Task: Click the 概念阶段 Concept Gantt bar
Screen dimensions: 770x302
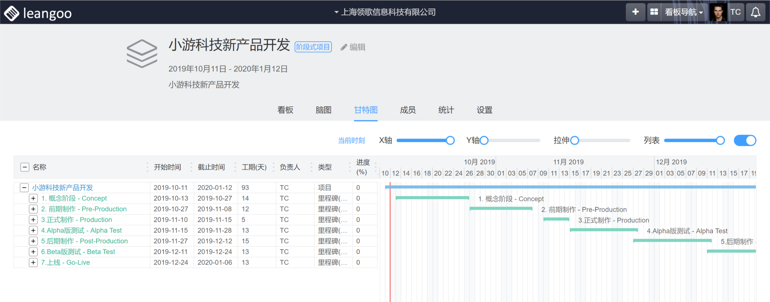Action: point(432,198)
